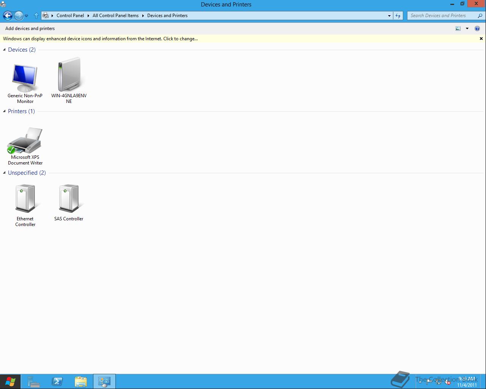Select the SAS Controller device
Screen dimensions: 486x389
point(69,203)
